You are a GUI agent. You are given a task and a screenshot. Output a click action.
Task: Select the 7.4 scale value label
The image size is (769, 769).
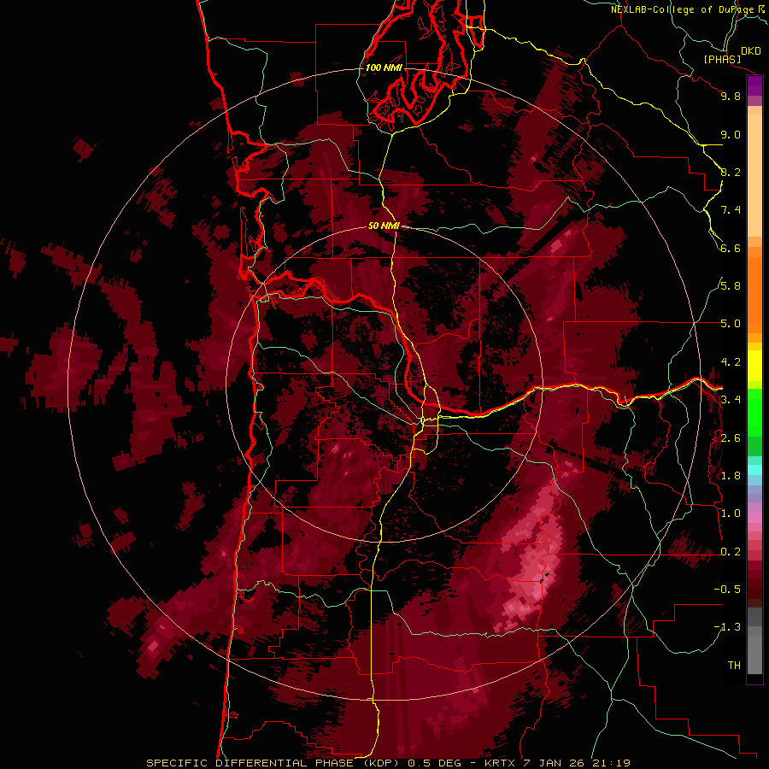coord(731,210)
